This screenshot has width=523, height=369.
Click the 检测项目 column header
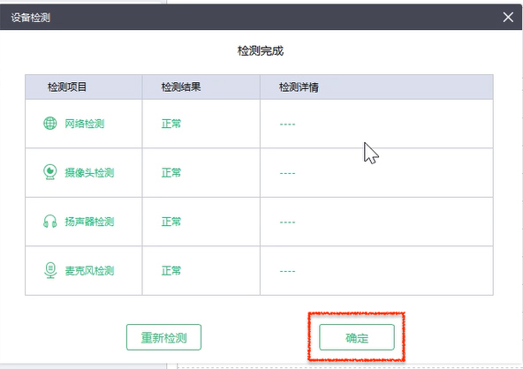pyautogui.click(x=67, y=87)
